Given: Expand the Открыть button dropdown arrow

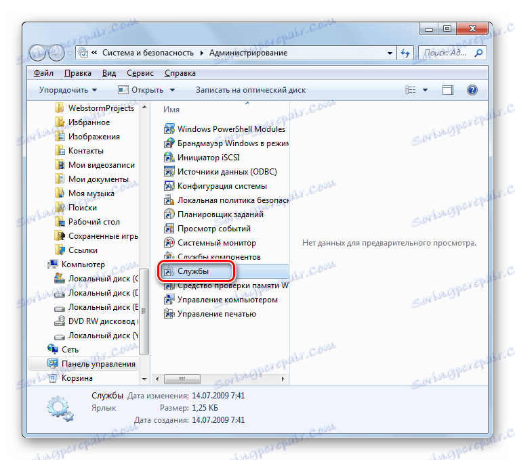Looking at the screenshot, I should coord(172,90).
